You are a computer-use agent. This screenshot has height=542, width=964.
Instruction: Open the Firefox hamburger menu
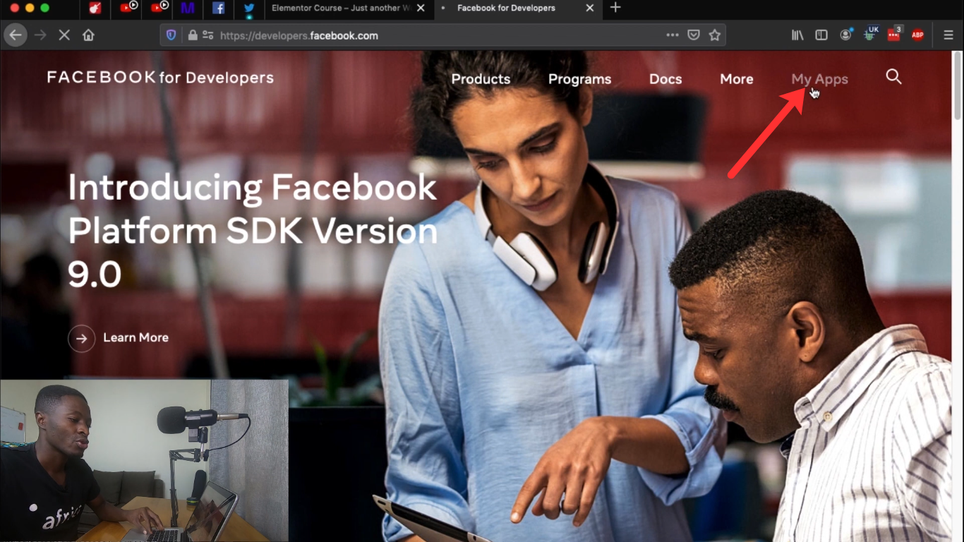[x=948, y=35]
